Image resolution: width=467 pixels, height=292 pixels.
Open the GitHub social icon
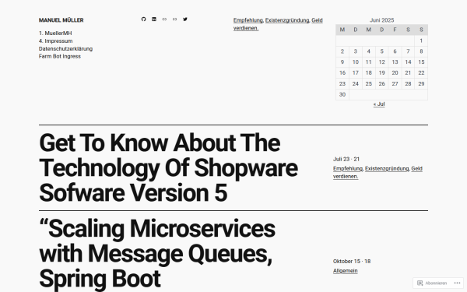(x=143, y=19)
